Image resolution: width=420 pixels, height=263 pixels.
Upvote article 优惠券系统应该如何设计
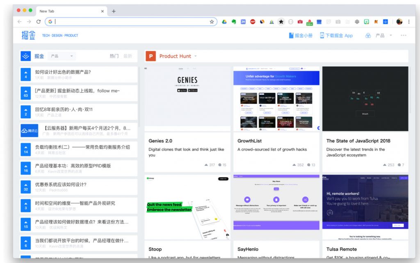coord(26,187)
